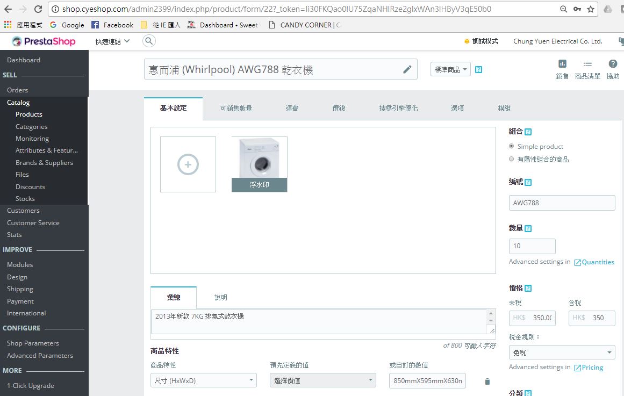Image resolution: width=624 pixels, height=396 pixels.
Task: Bookmark page with star icon
Action: pyautogui.click(x=591, y=9)
